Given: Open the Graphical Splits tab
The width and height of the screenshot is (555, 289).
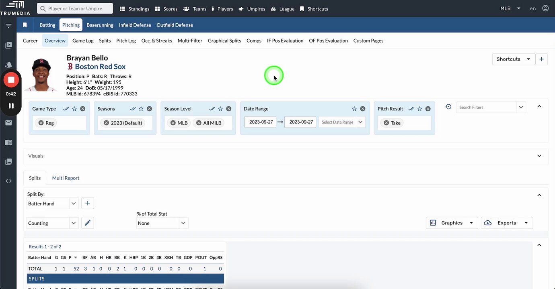Looking at the screenshot, I should tap(224, 41).
